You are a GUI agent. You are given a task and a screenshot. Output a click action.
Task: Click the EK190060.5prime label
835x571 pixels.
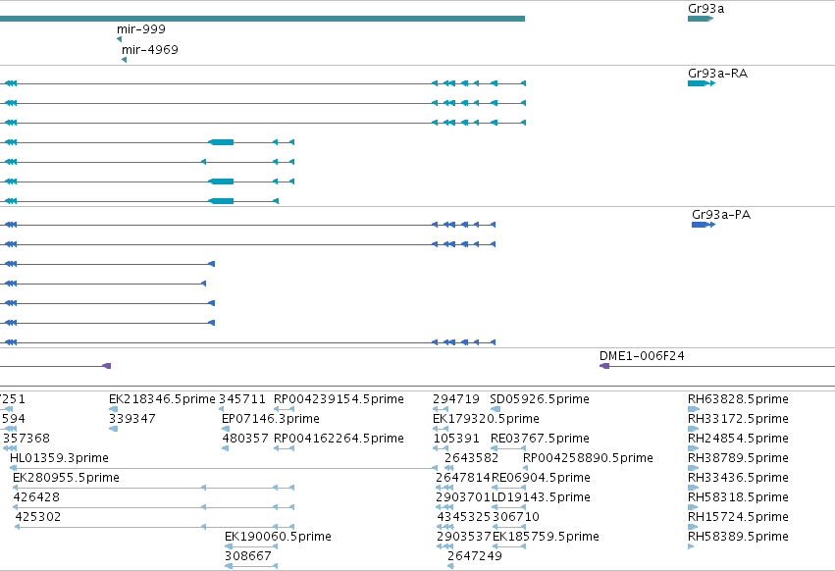pos(278,537)
